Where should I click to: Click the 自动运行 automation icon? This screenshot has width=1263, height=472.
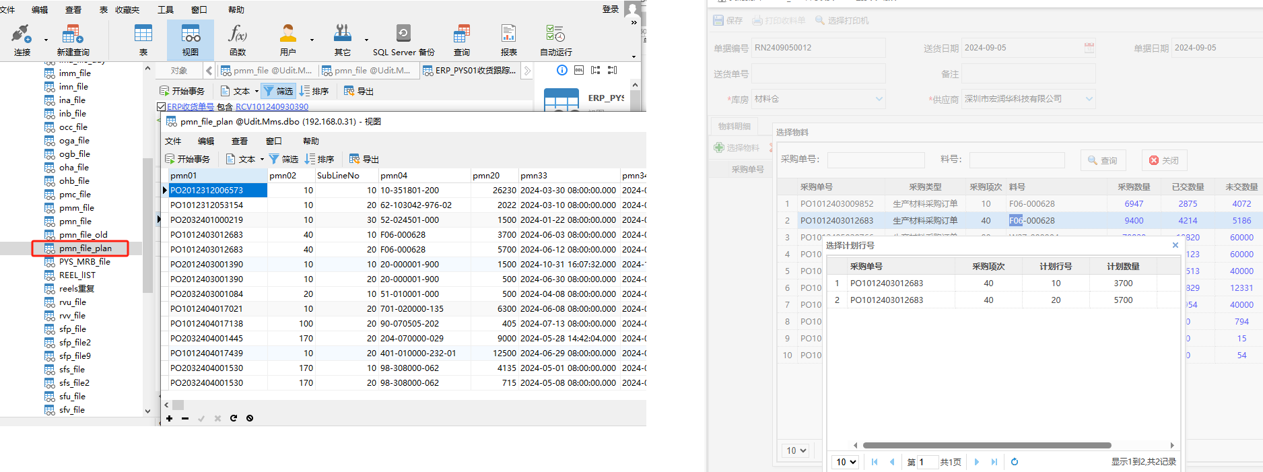(555, 34)
